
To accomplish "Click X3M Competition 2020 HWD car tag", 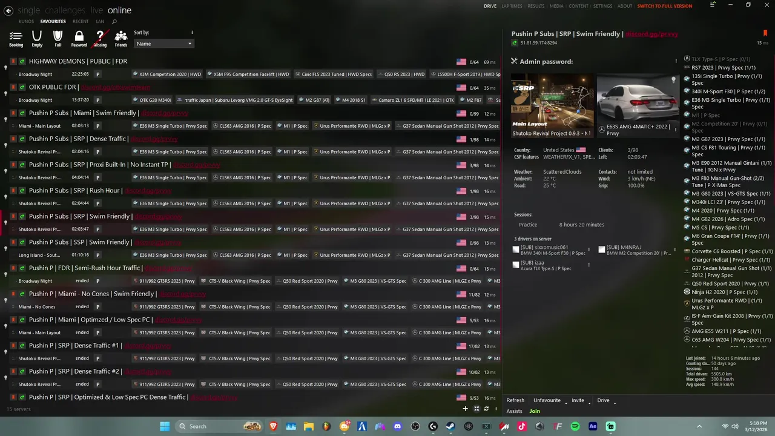I will pos(167,74).
